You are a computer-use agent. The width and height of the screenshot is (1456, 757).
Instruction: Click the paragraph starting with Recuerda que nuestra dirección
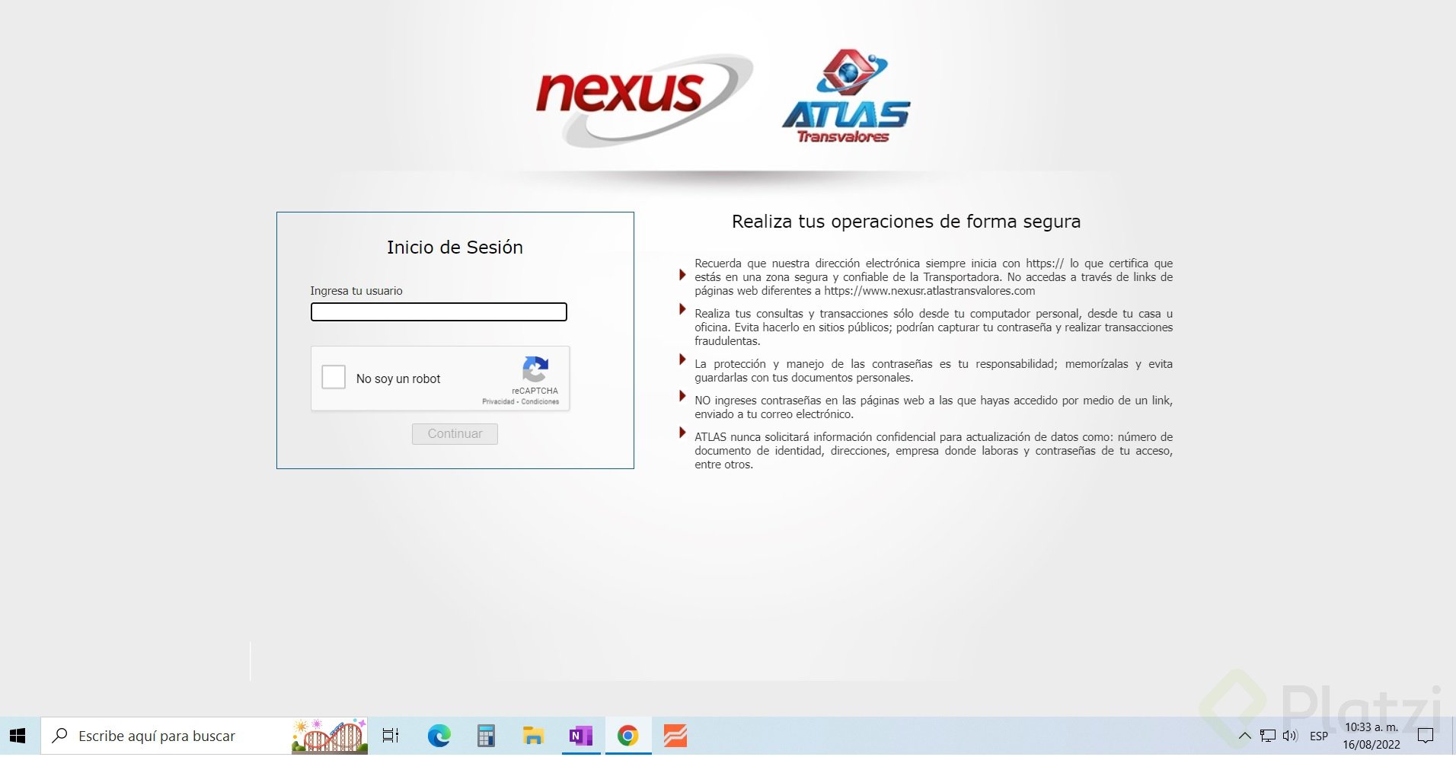tap(934, 277)
